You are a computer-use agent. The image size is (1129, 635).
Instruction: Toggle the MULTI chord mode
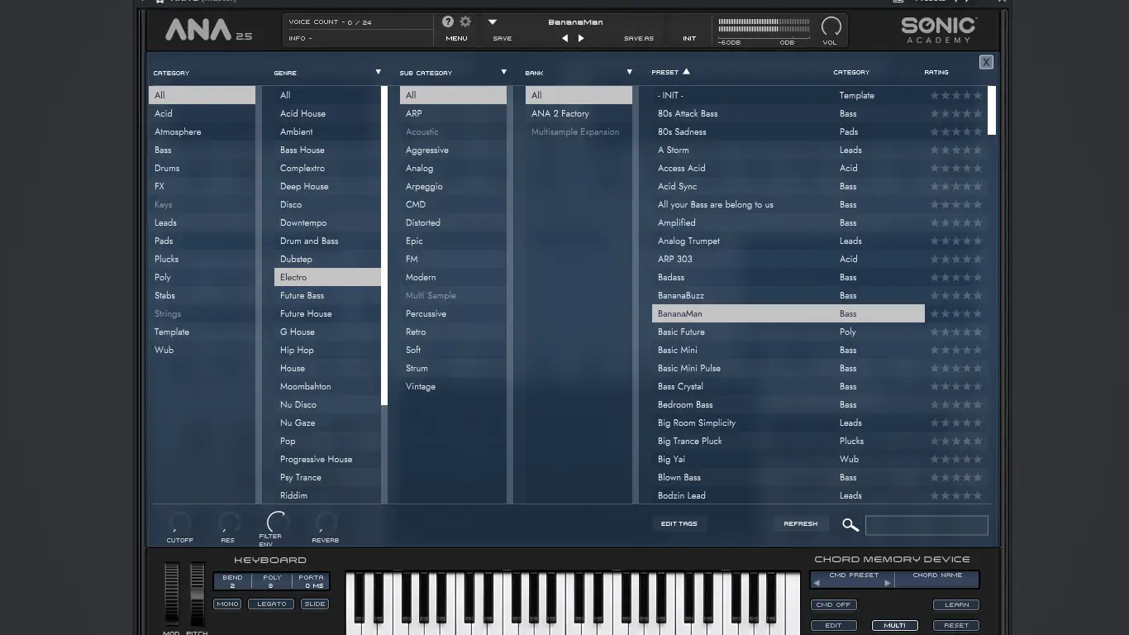(x=894, y=625)
